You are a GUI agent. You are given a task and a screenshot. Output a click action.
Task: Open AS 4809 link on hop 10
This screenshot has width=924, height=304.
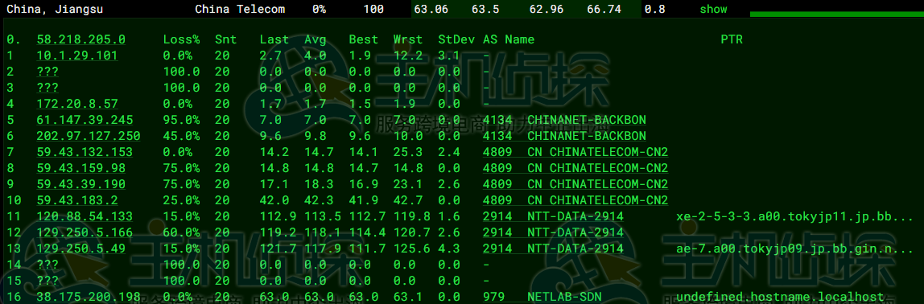point(575,200)
